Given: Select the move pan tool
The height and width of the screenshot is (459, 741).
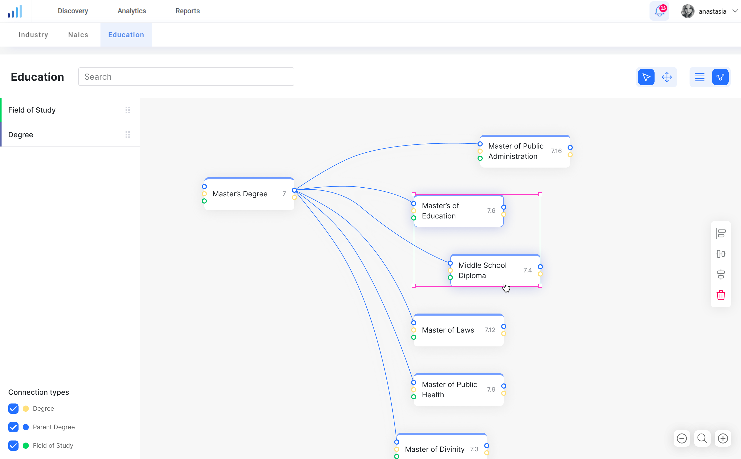Looking at the screenshot, I should coord(667,77).
